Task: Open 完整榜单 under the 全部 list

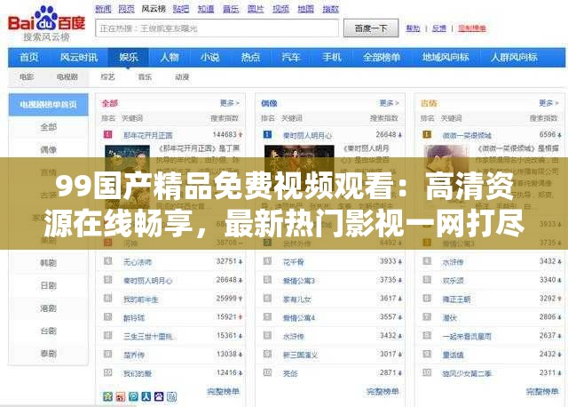Action: 223,391
